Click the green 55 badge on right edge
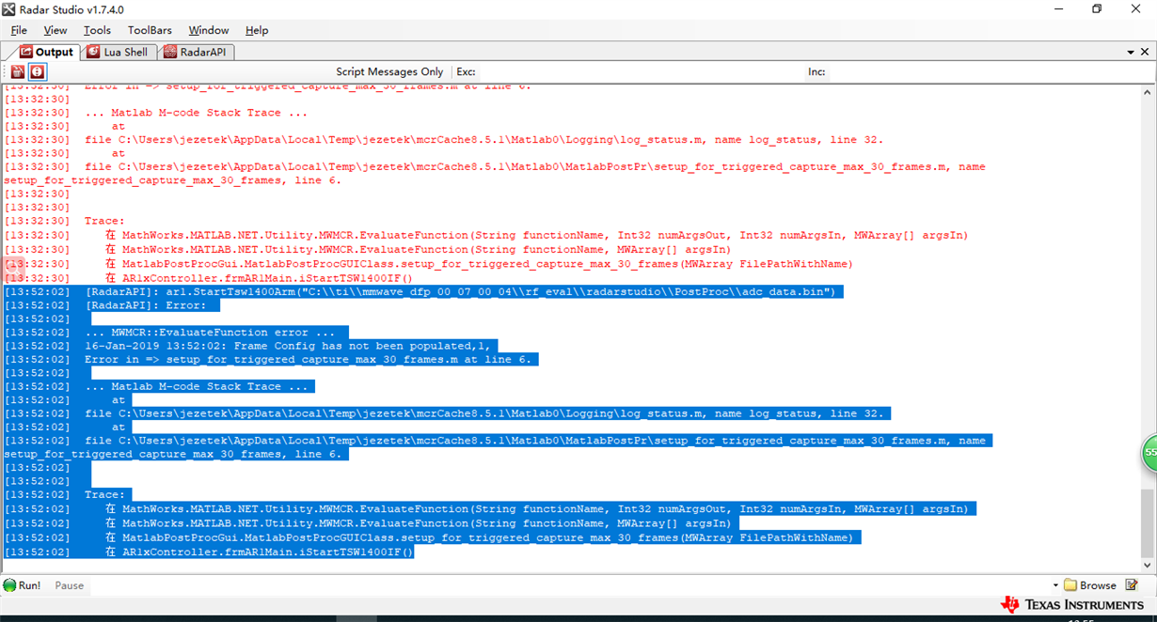1157x622 pixels. click(1149, 453)
